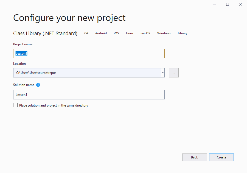Expand the Location dropdown arrow
This screenshot has height=173, width=247.
[x=162, y=73]
